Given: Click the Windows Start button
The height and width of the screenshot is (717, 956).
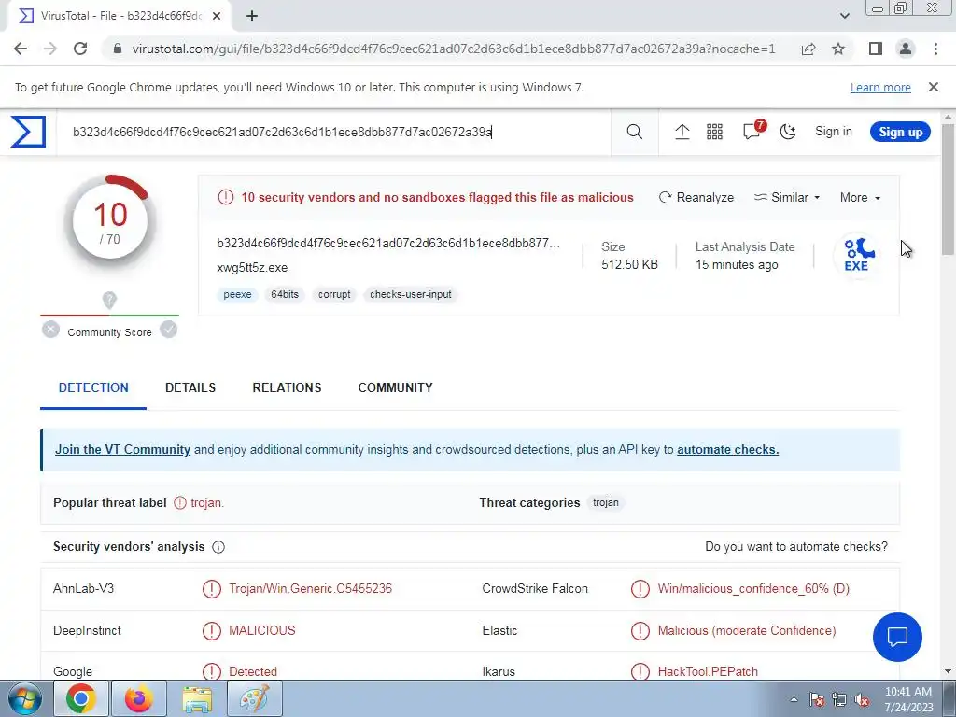Looking at the screenshot, I should click(24, 698).
